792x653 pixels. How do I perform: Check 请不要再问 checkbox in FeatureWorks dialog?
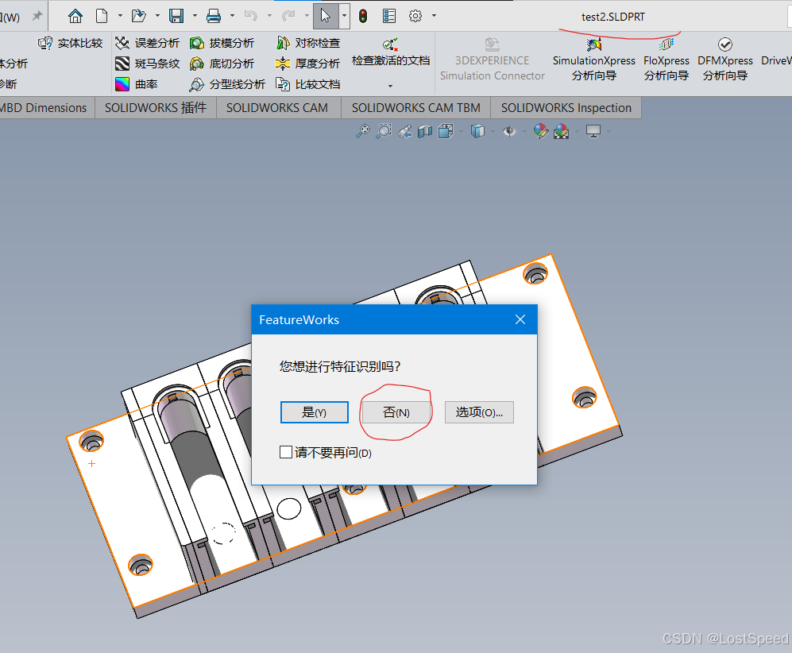(286, 451)
